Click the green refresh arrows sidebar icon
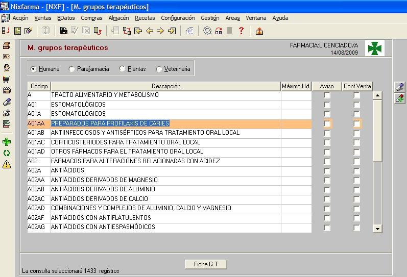407x277 pixels. tap(7, 153)
